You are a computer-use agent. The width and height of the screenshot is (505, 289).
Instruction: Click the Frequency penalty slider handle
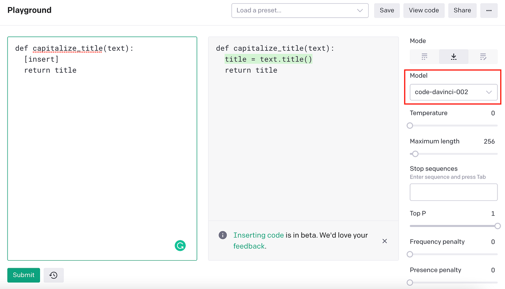click(x=410, y=254)
